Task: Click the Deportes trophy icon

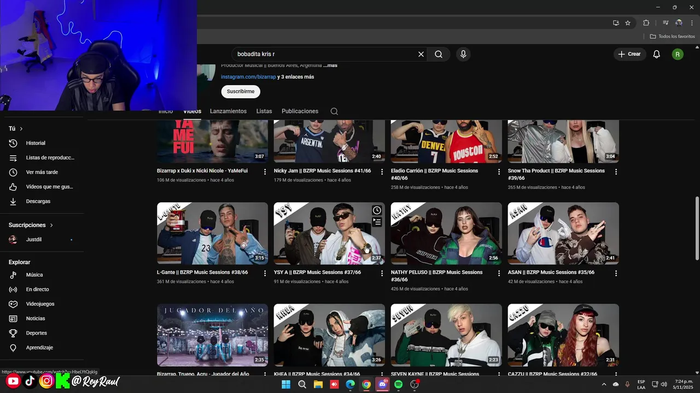Action: [13, 333]
